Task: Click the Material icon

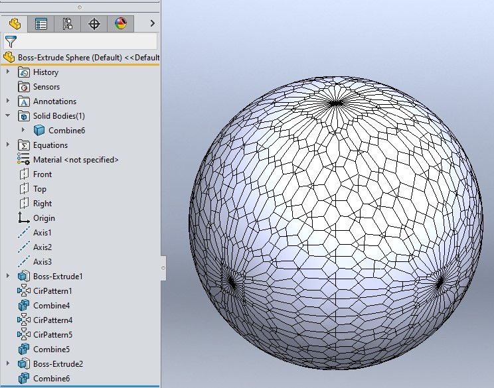Action: tap(24, 159)
